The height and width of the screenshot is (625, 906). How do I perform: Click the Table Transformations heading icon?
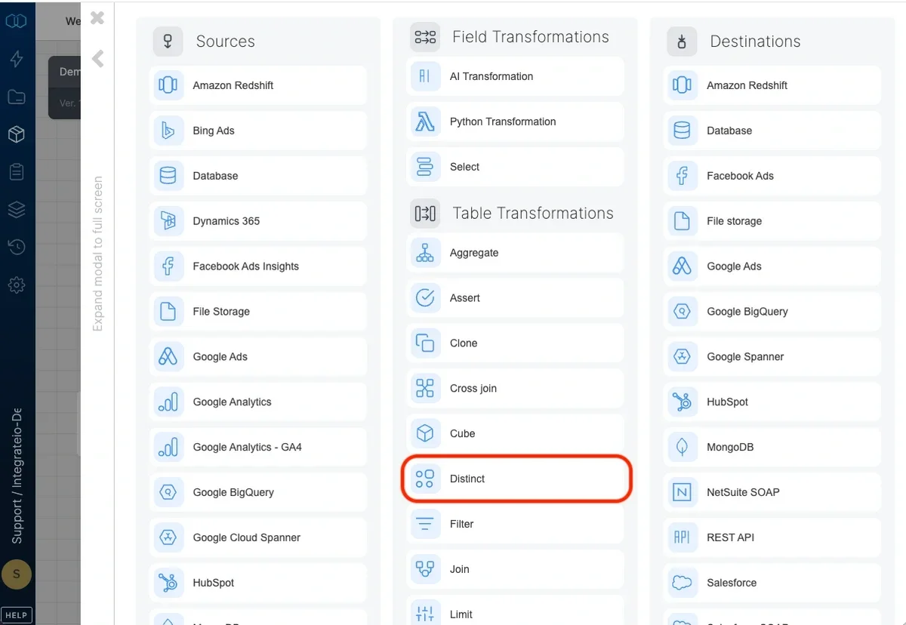425,214
